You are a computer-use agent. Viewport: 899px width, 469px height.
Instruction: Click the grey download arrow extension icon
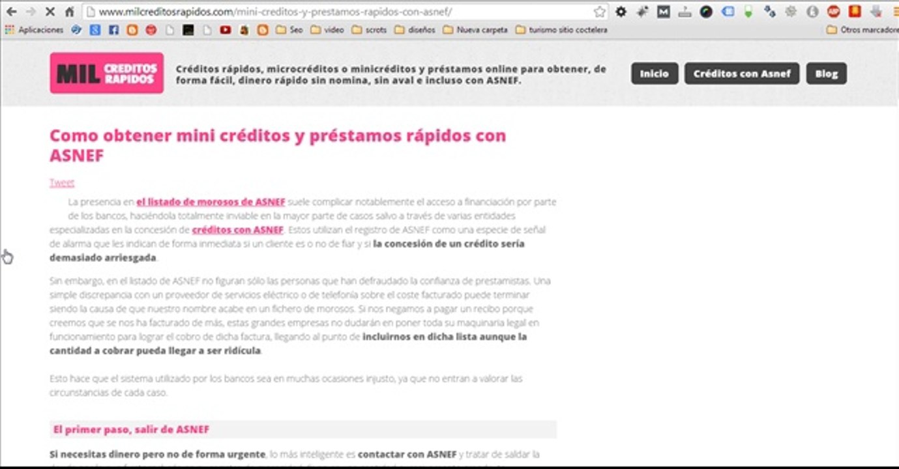click(x=876, y=11)
